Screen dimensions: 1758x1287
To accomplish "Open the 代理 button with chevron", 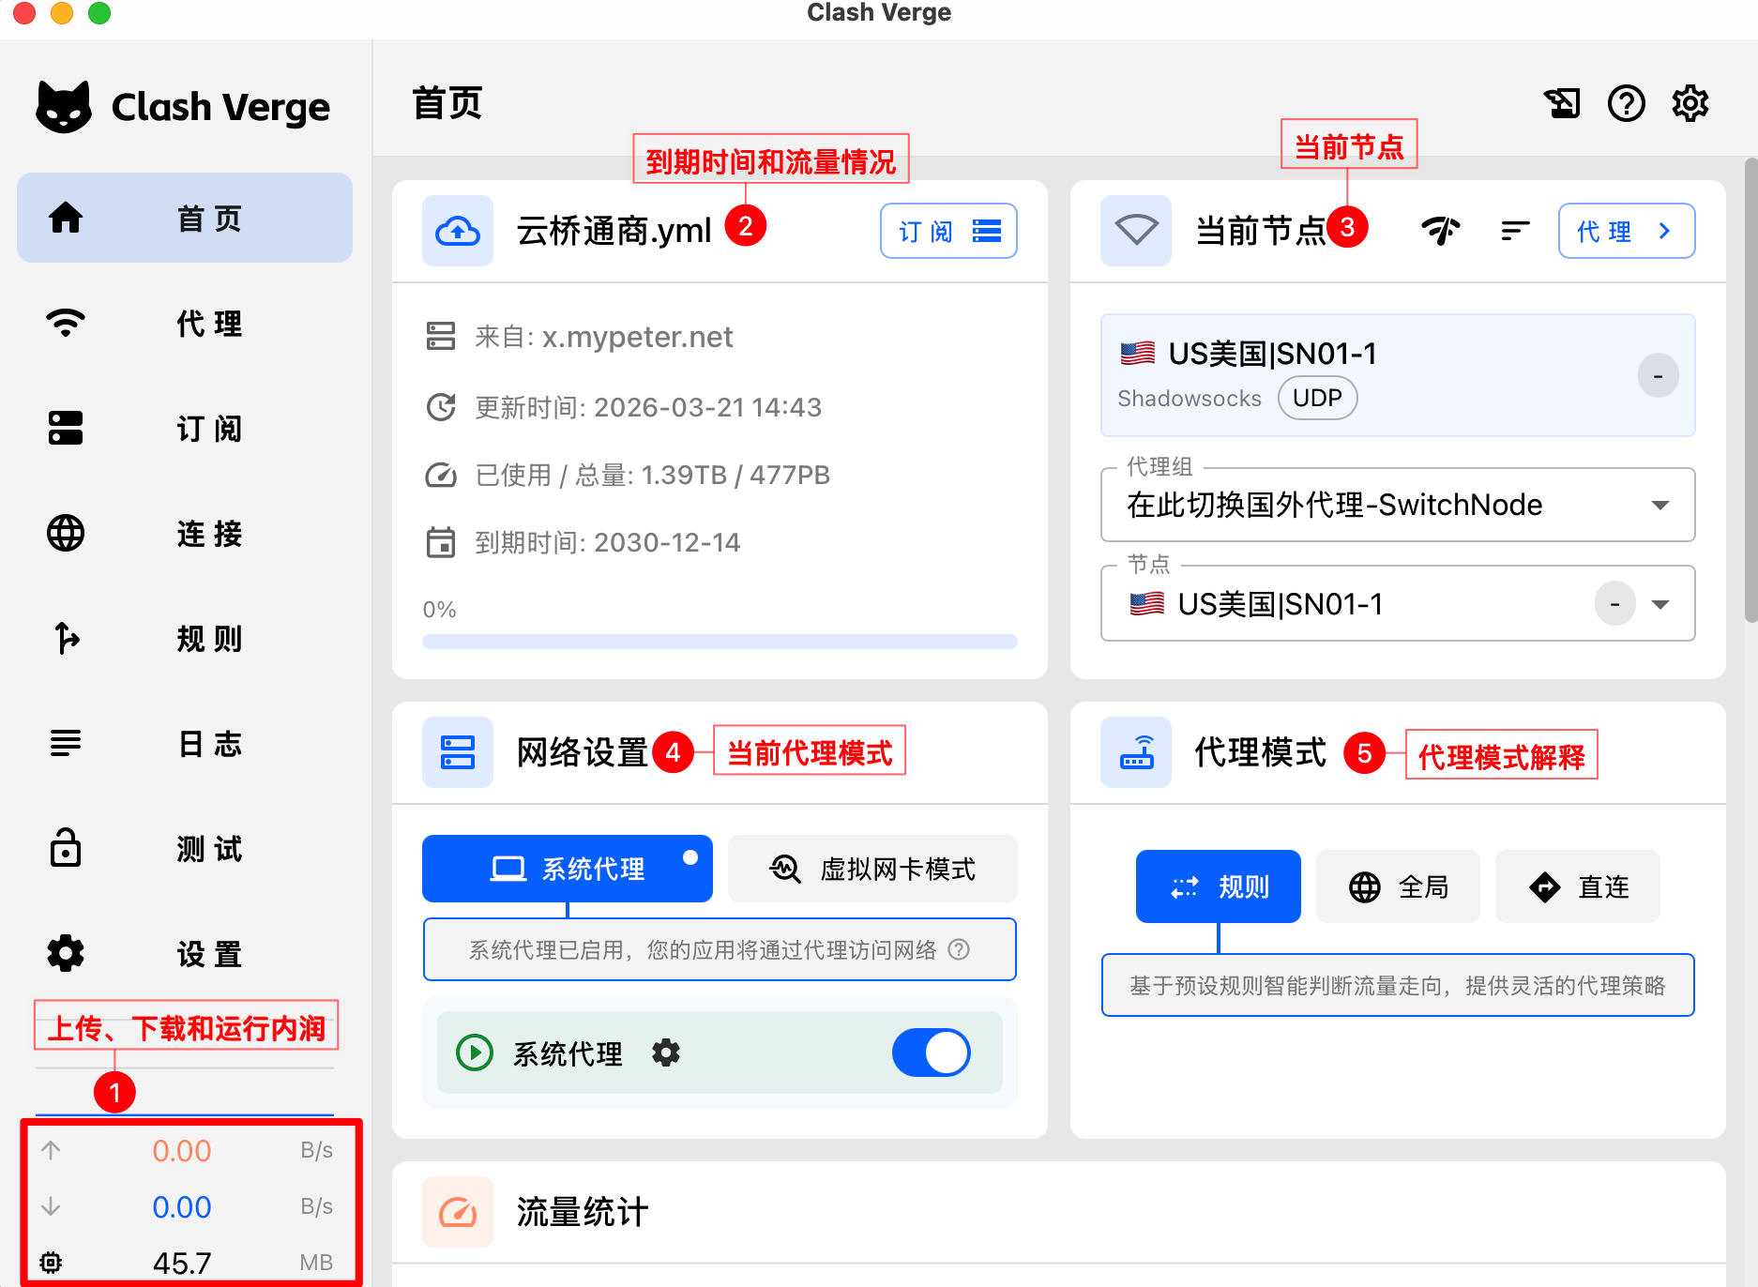I will (1627, 231).
